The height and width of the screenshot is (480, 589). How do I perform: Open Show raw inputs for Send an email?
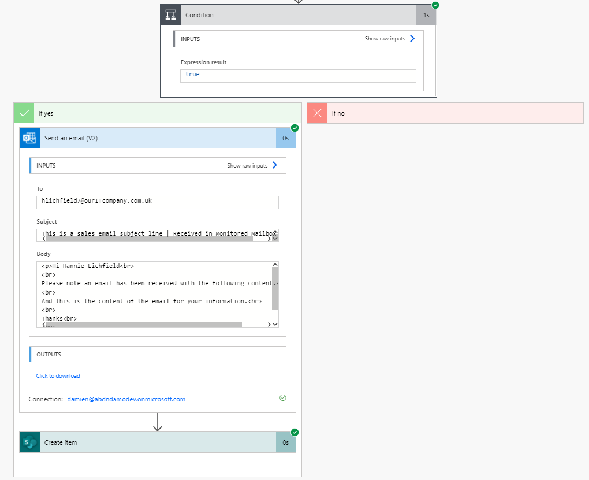click(249, 165)
